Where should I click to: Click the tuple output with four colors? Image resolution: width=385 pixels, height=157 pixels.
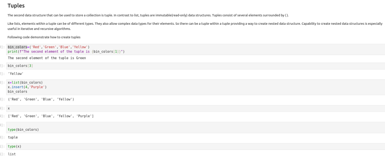[x=41, y=99]
